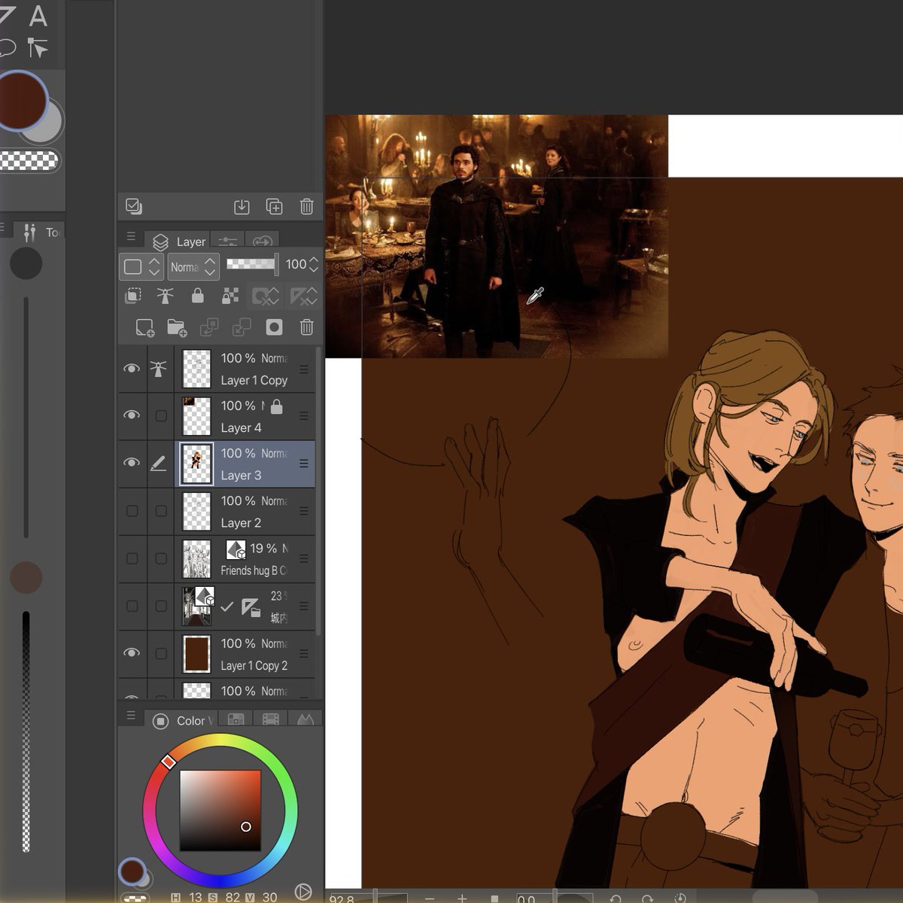Image resolution: width=903 pixels, height=903 pixels.
Task: Enable Clip to Layer Below
Action: [133, 296]
